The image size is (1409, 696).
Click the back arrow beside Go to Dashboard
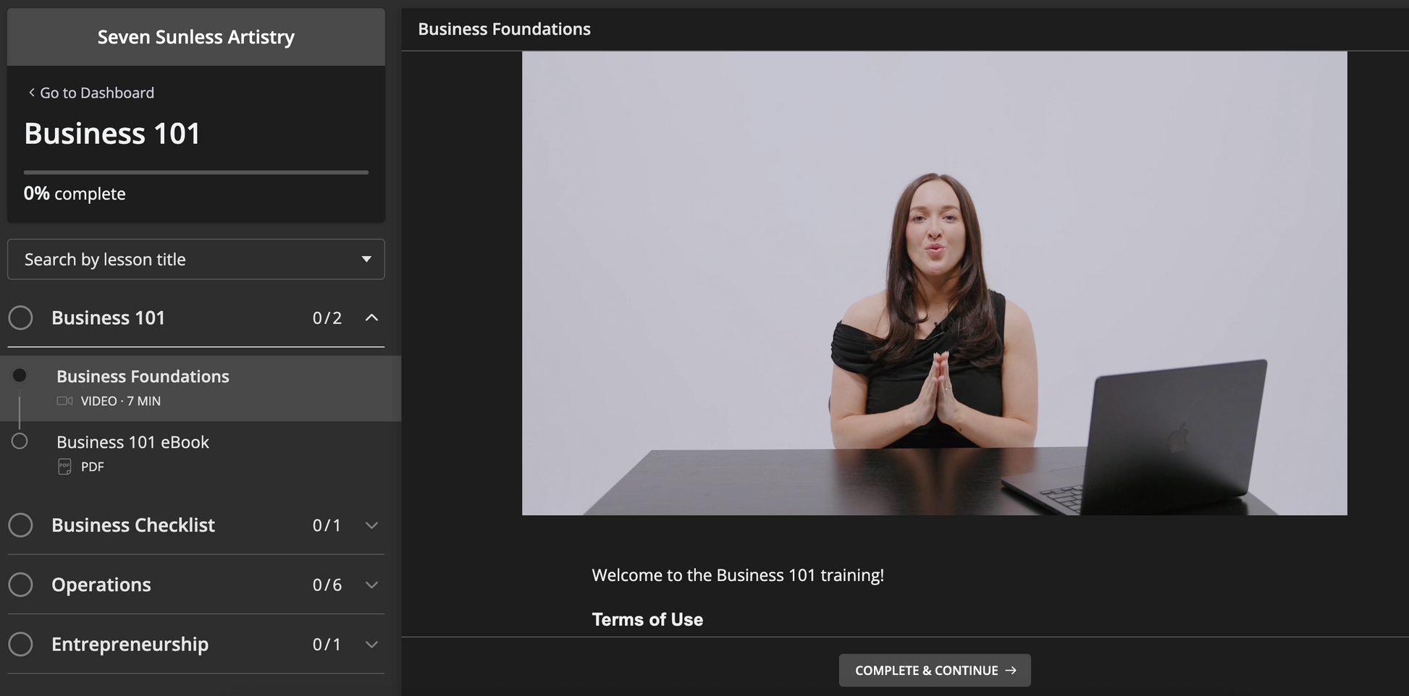[31, 93]
